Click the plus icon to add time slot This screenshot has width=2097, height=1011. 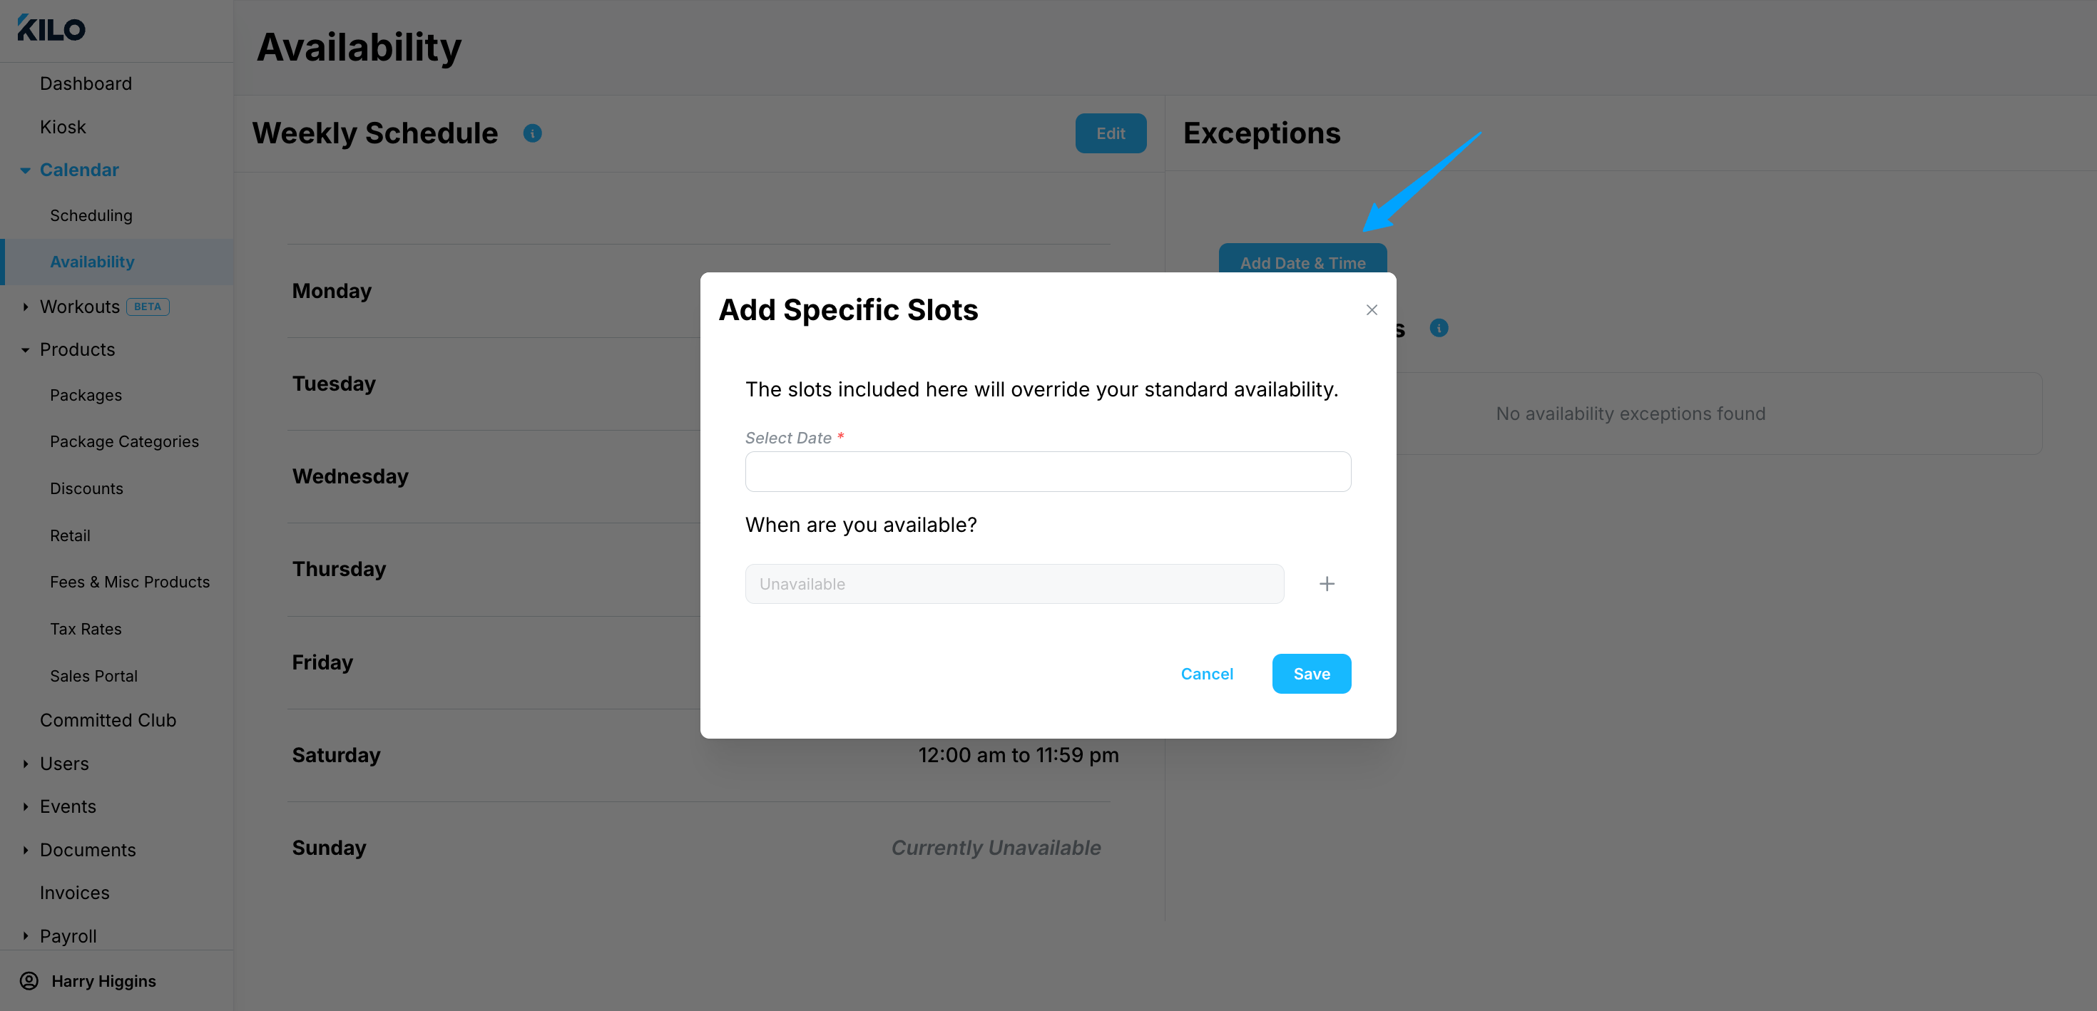[x=1327, y=584]
